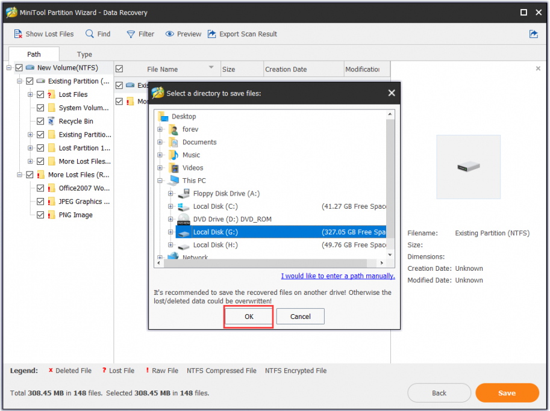
Task: Click the Back button
Action: (x=439, y=393)
